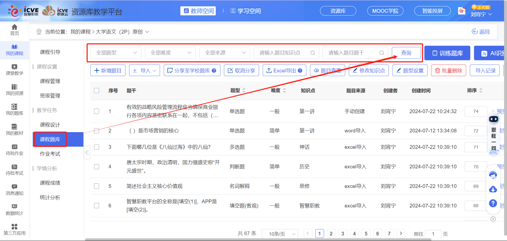The image size is (507, 241).
Task: Open the 全部难度 difficulty dropdown
Action: 170,53
